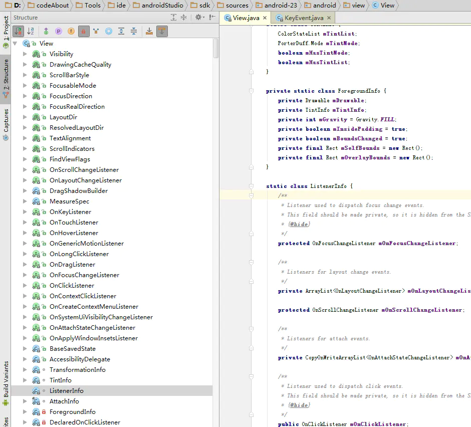
Task: Open the Structure panel settings gear
Action: [198, 18]
